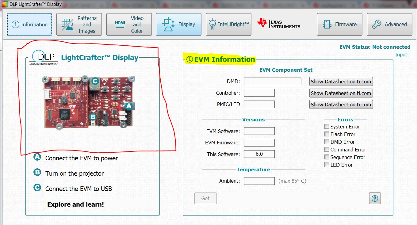Click the 'Versions' section heading

(x=253, y=120)
